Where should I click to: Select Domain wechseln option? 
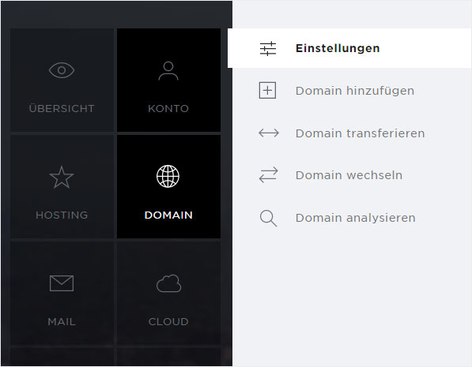pos(349,175)
